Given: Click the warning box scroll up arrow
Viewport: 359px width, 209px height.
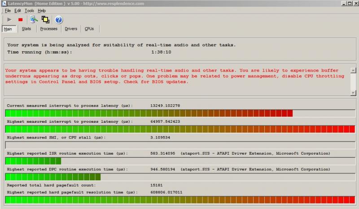Looking at the screenshot, I should click(353, 70).
